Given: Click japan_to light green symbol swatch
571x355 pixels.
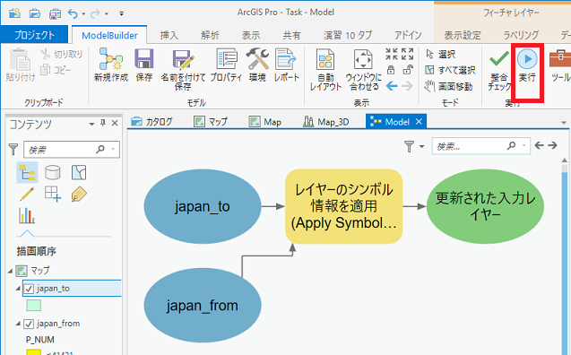Looking at the screenshot, I should point(33,306).
